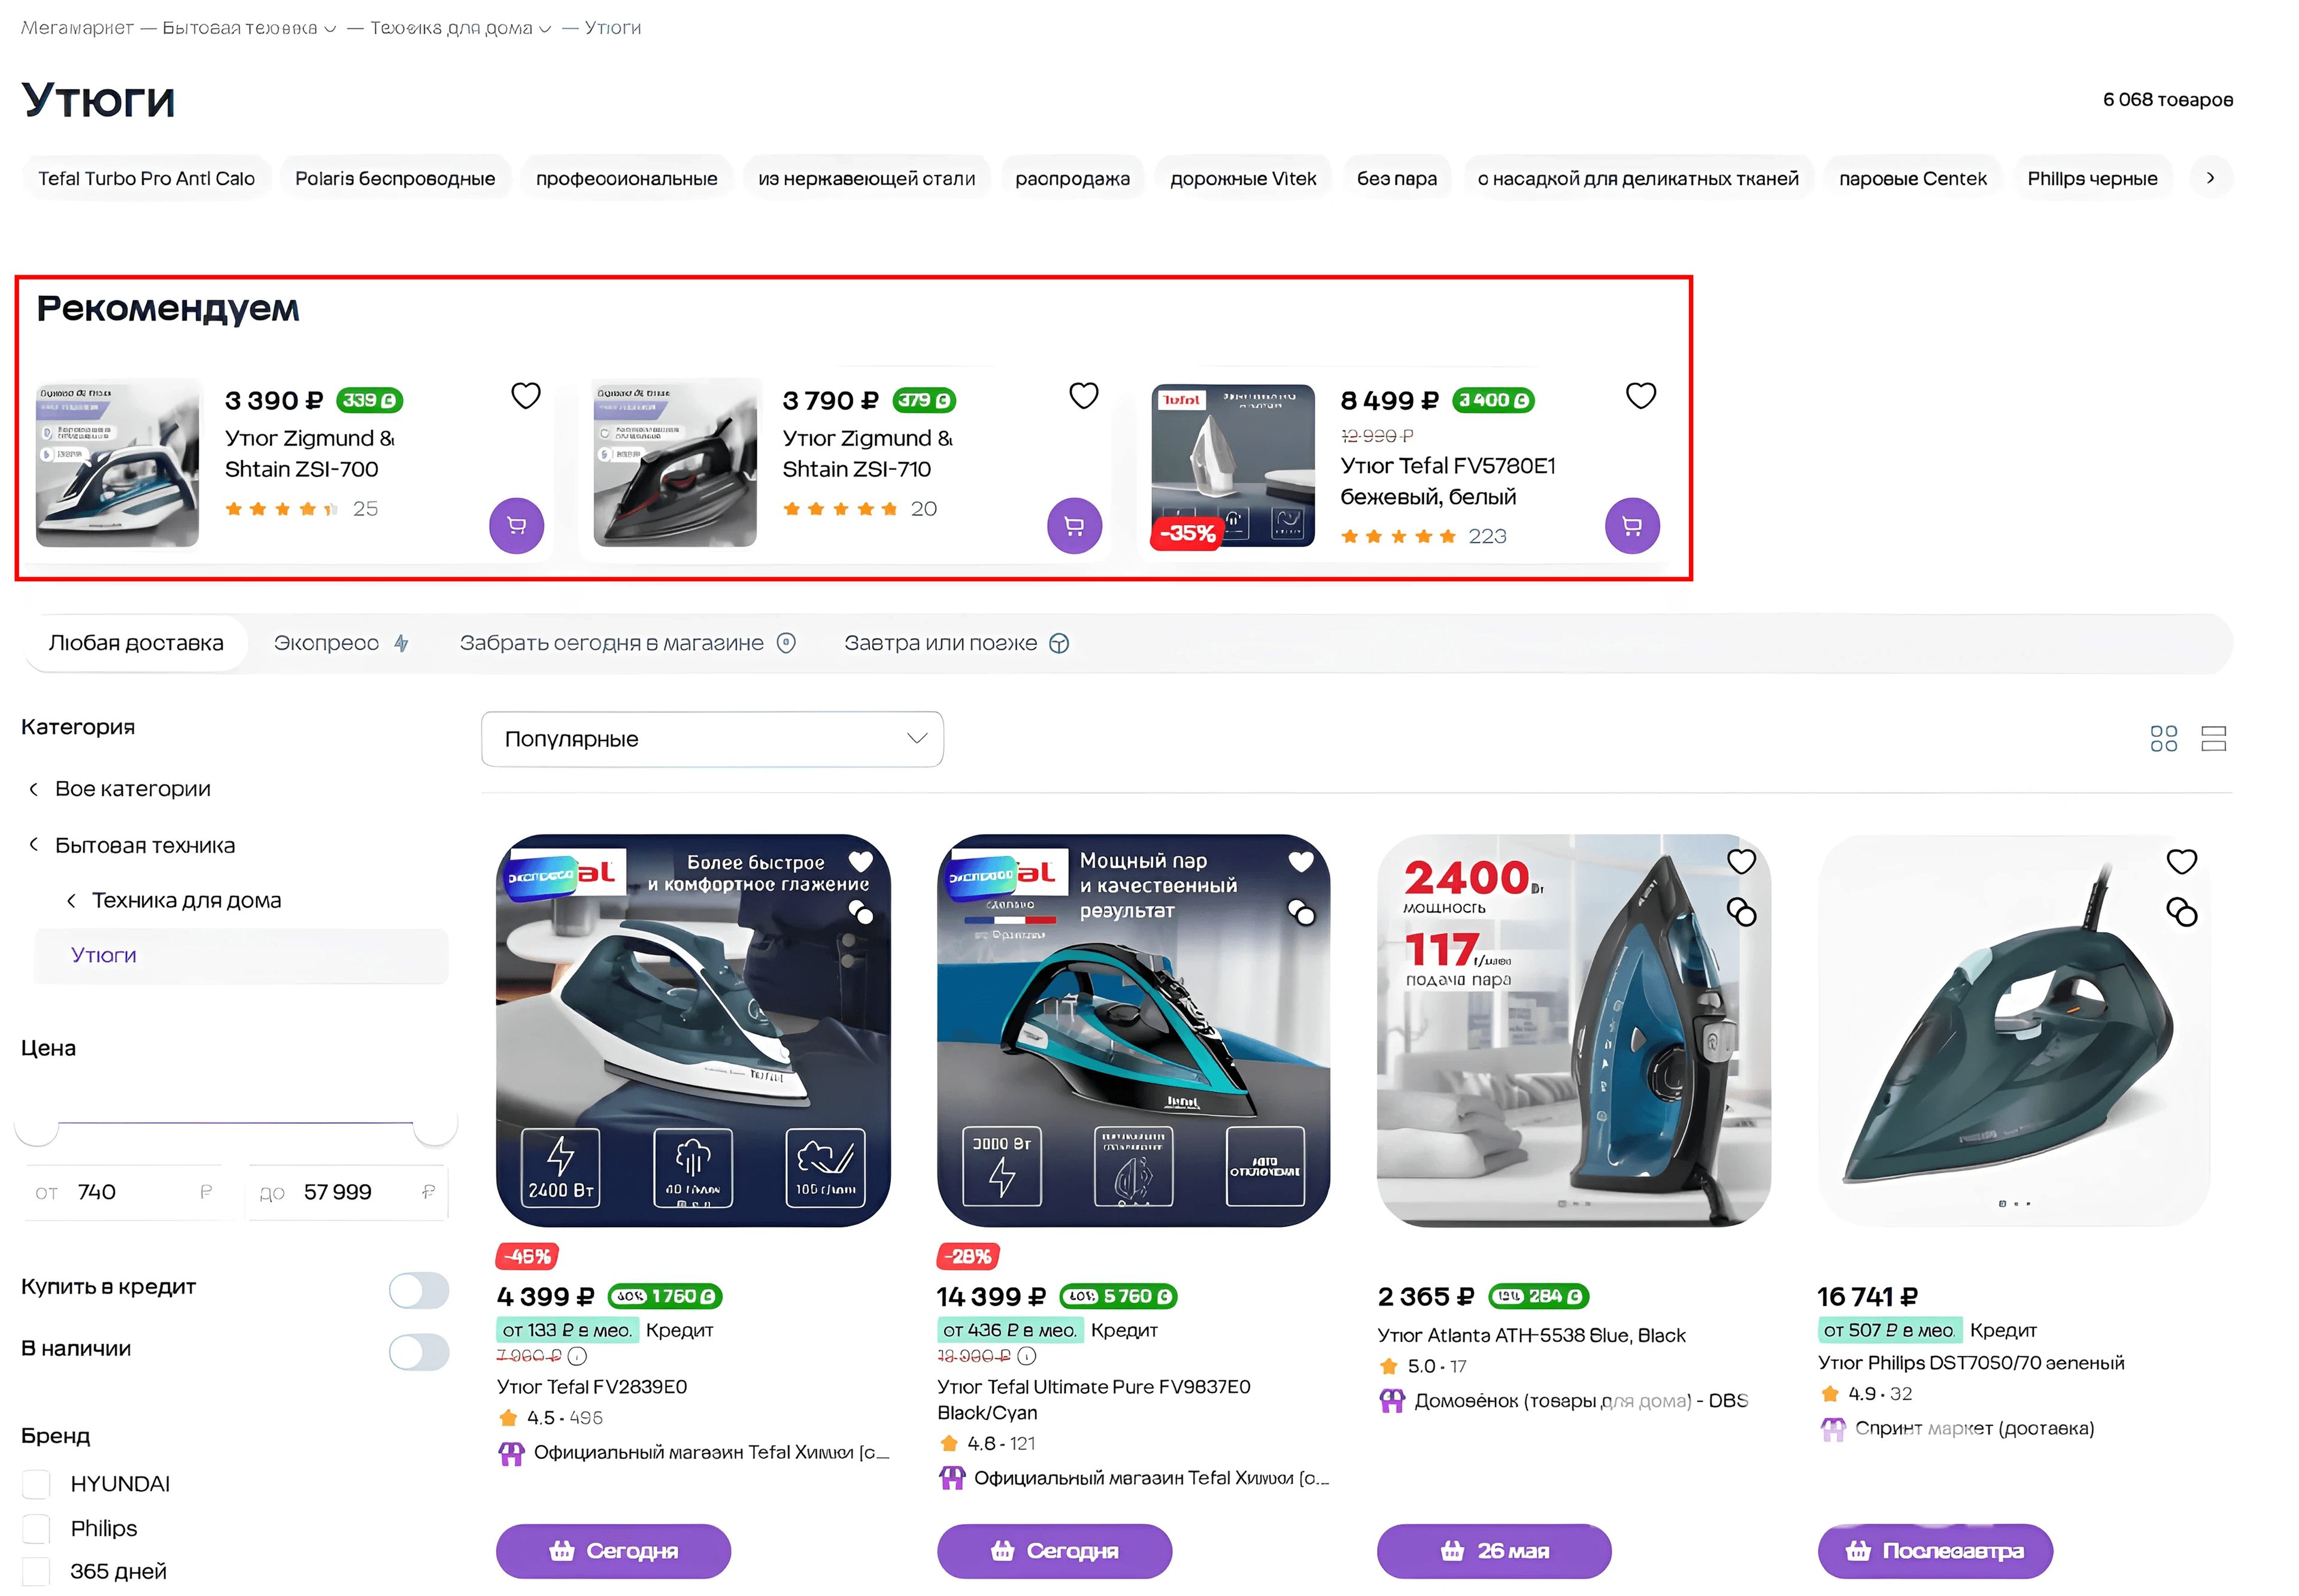The height and width of the screenshot is (1596, 2299).
Task: Buy Tefal FV2839E0 with Сегодня delivery
Action: coord(613,1551)
